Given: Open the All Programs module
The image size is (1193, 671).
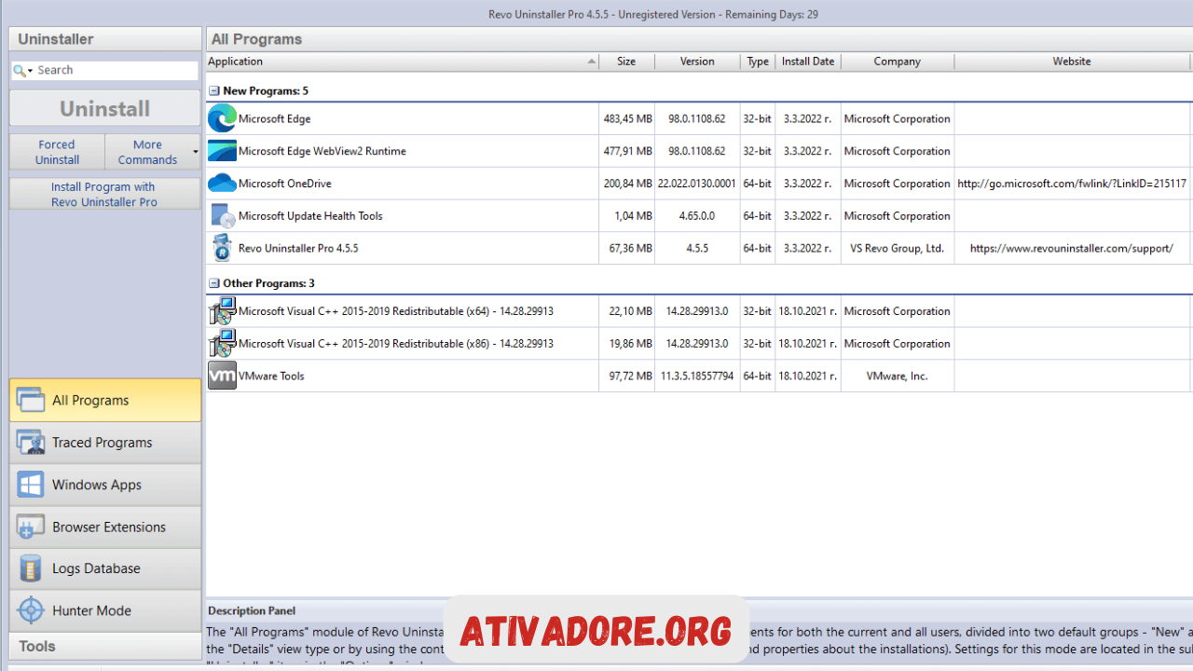Looking at the screenshot, I should point(105,400).
